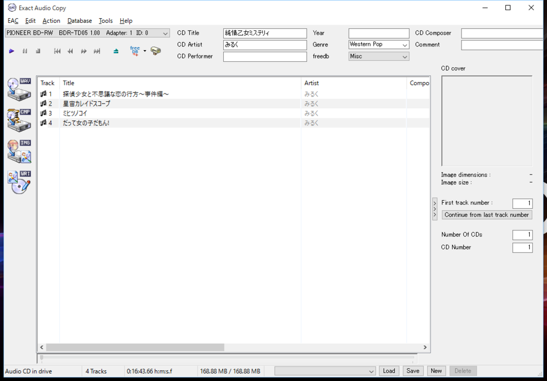The height and width of the screenshot is (381, 547).
Task: Click the Comment input field
Action: click(x=503, y=45)
